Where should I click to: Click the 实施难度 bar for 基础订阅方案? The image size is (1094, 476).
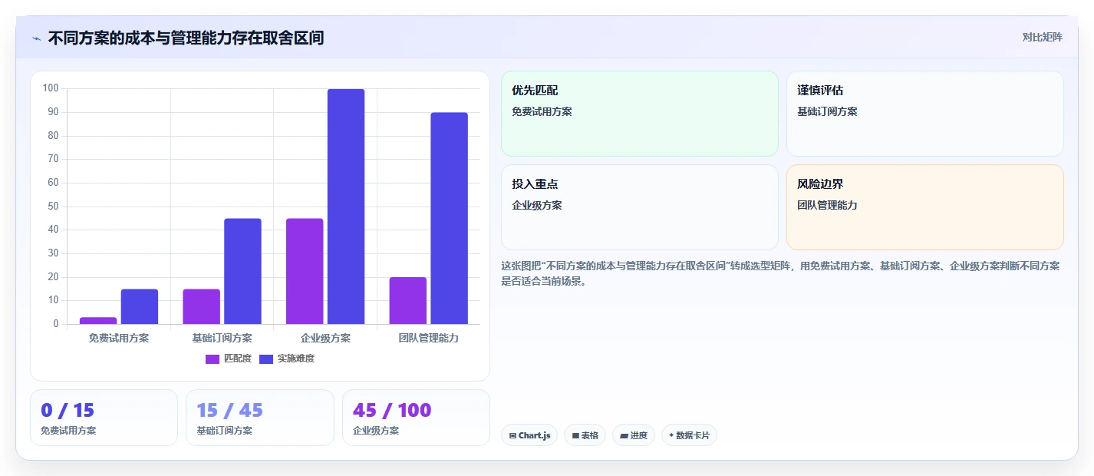242,271
